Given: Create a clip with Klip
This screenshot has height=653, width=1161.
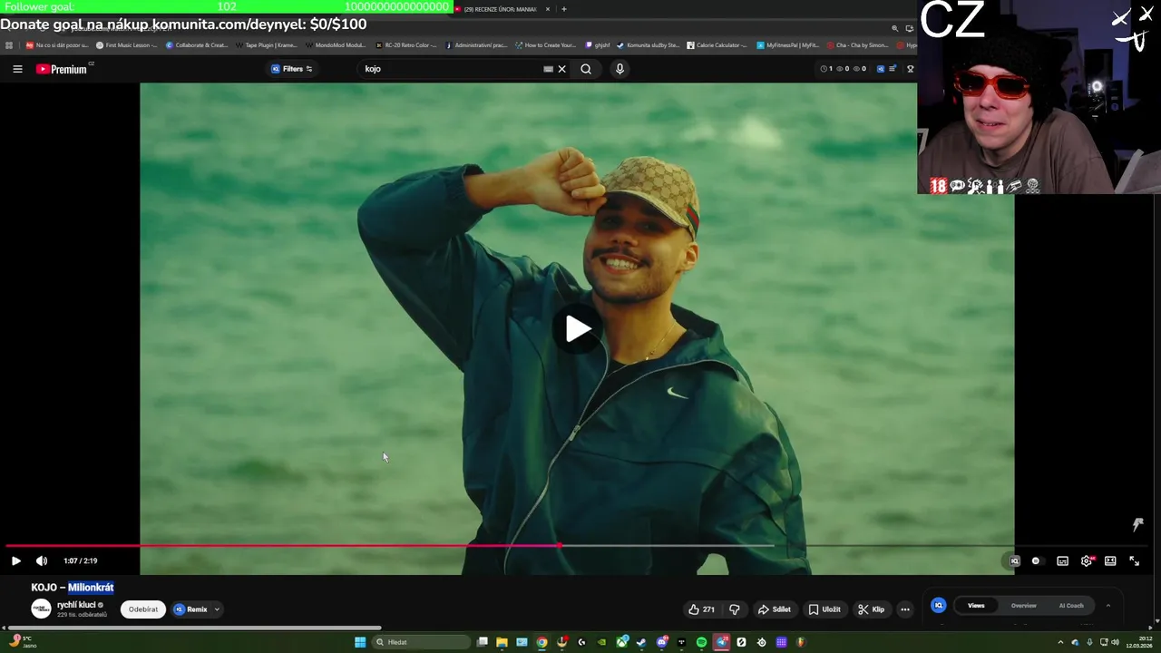Looking at the screenshot, I should pos(872,609).
